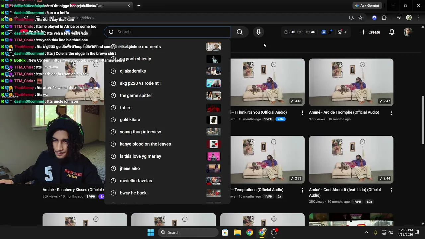425x239 pixels.
Task: Click the Create button
Action: (x=370, y=32)
